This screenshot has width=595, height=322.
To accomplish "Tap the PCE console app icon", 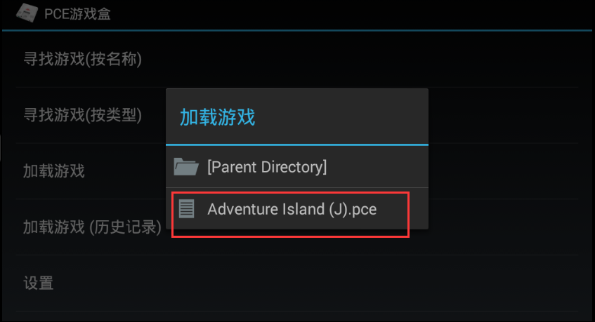I will click(x=27, y=13).
